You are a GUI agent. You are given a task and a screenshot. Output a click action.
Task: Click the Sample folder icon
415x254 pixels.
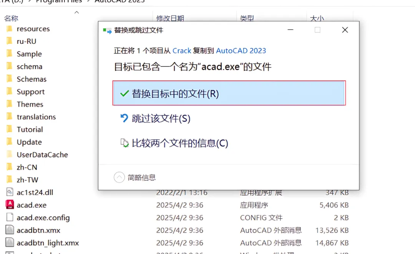9,53
